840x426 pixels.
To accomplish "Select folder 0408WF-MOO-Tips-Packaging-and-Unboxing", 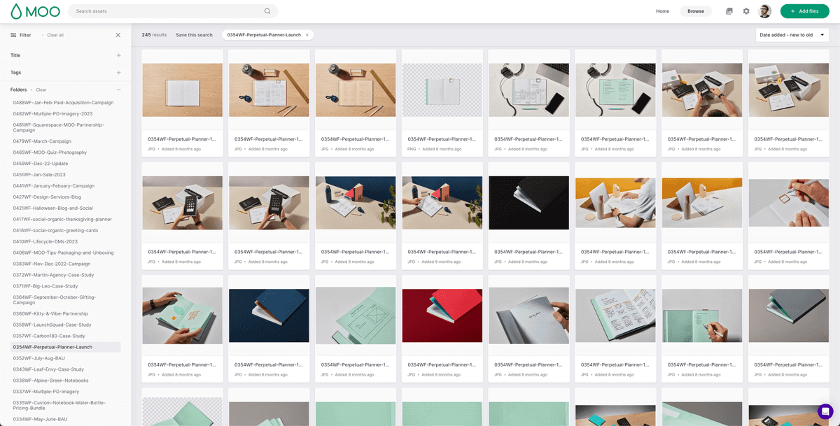I will (x=63, y=253).
